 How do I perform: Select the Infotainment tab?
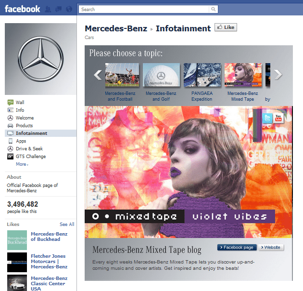[31, 133]
